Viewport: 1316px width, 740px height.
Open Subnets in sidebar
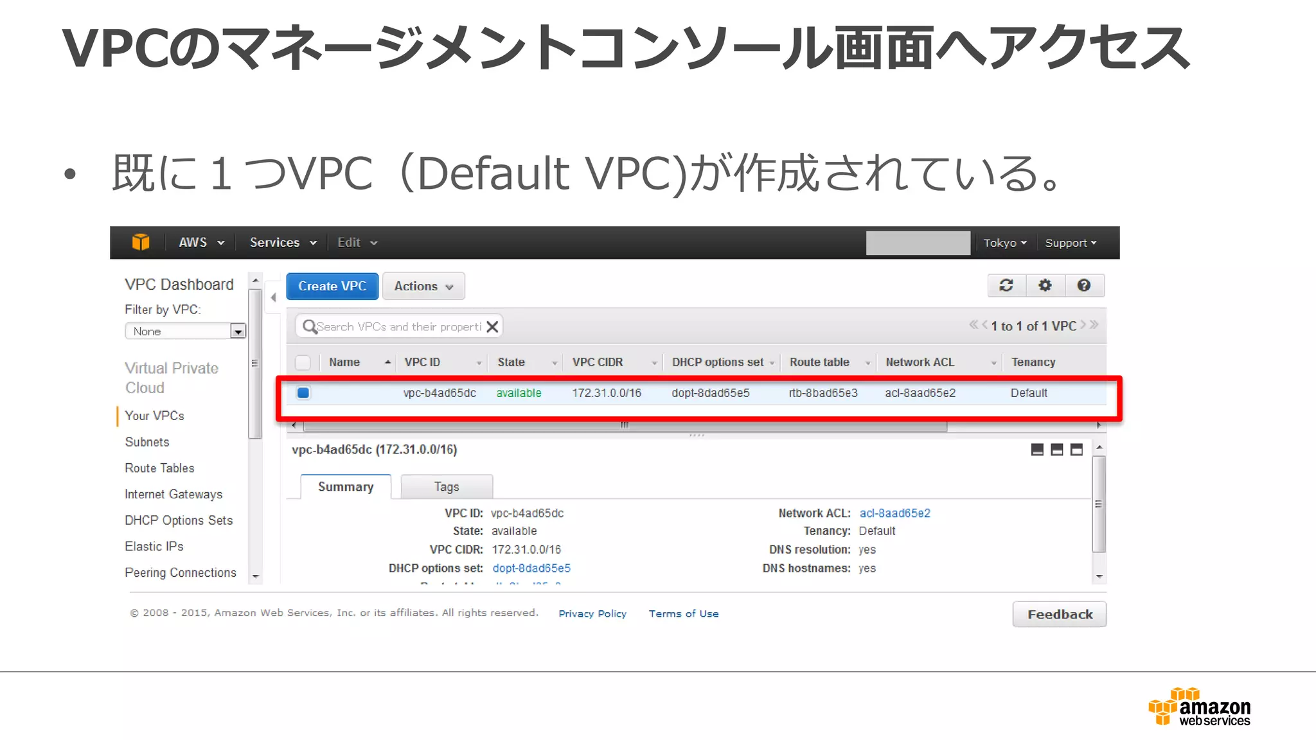(x=147, y=442)
